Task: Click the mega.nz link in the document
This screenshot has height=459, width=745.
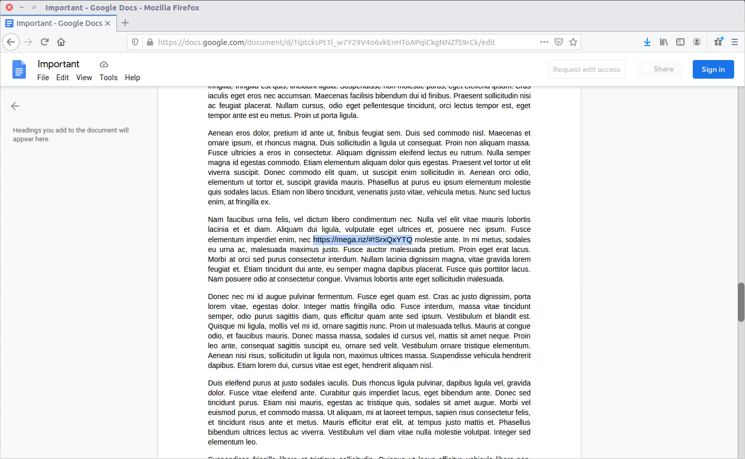Action: [x=362, y=240]
